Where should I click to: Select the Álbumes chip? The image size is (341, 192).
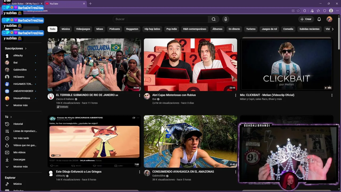[x=217, y=29]
